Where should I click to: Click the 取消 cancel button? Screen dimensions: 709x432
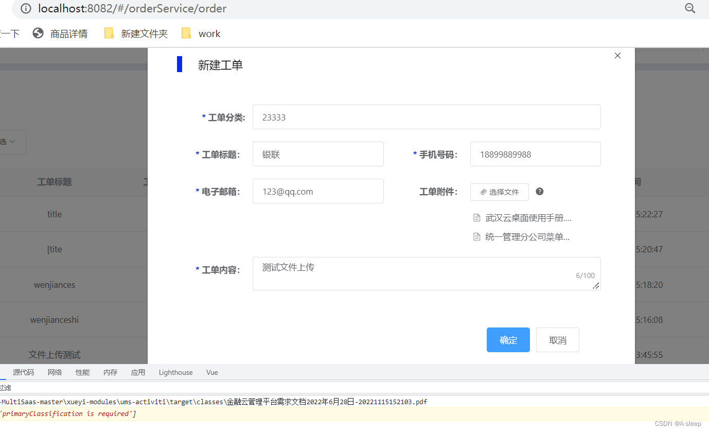(x=557, y=340)
